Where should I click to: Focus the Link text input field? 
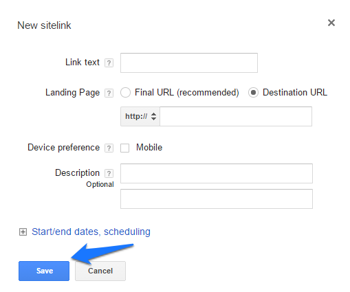tap(189, 63)
